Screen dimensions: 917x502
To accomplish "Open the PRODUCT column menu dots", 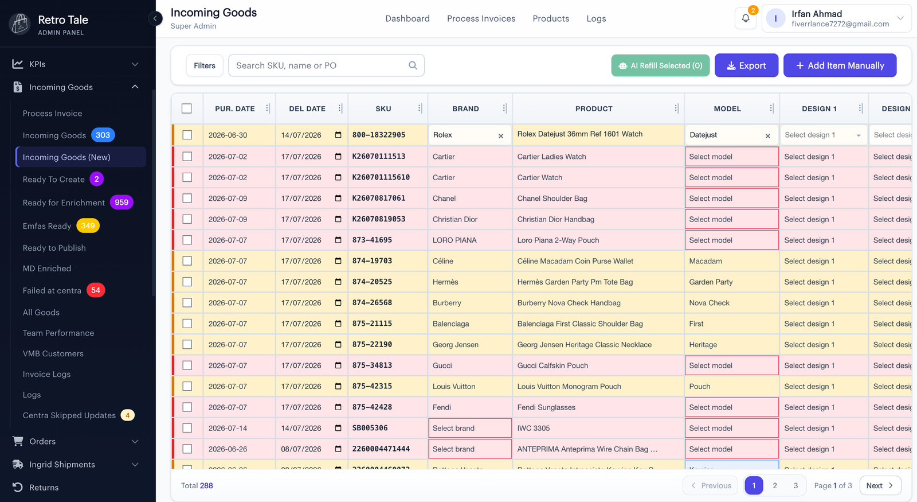I will [676, 108].
